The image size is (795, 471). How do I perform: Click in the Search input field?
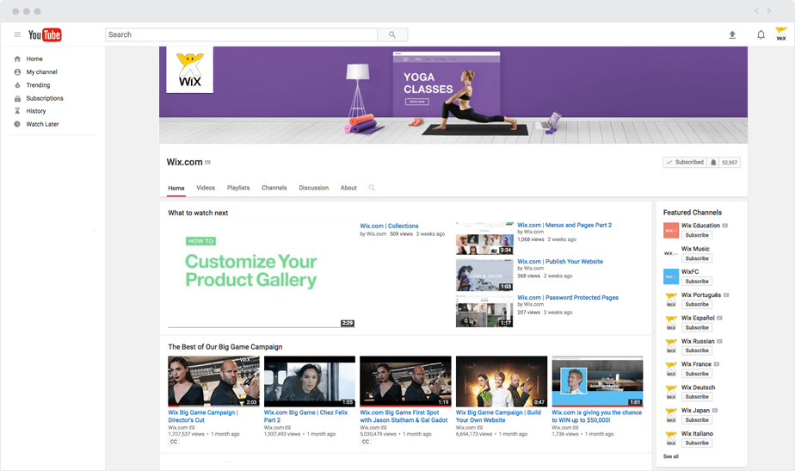[241, 34]
